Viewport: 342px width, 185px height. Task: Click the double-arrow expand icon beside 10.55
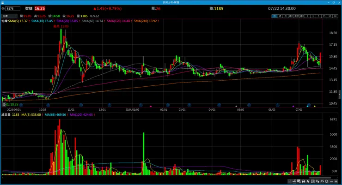[x=4, y=104]
